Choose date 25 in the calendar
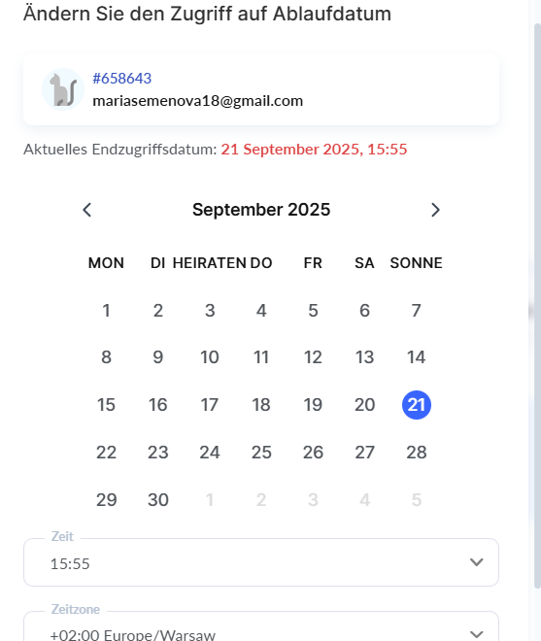 261,453
